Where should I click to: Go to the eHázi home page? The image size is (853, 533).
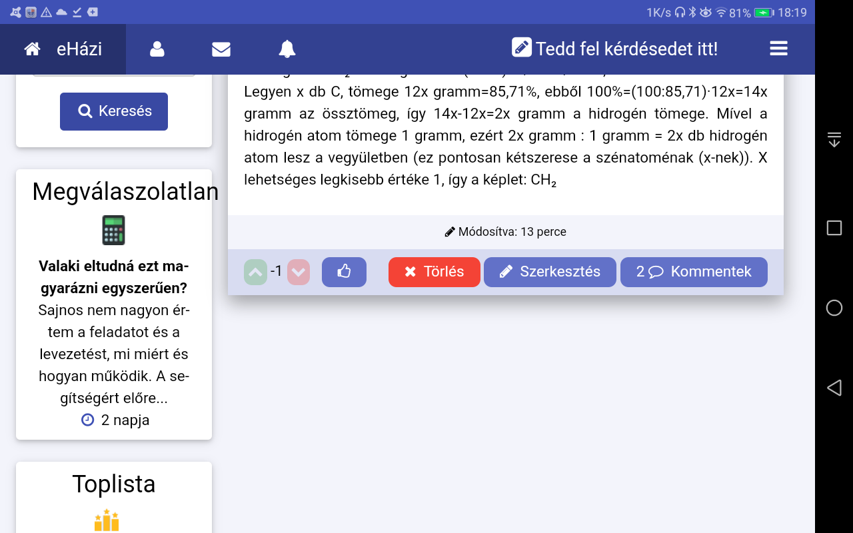(79, 49)
